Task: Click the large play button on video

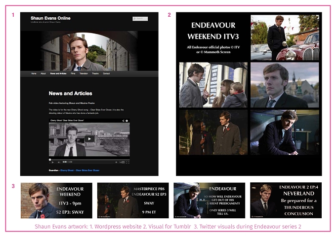Action: click(x=89, y=138)
